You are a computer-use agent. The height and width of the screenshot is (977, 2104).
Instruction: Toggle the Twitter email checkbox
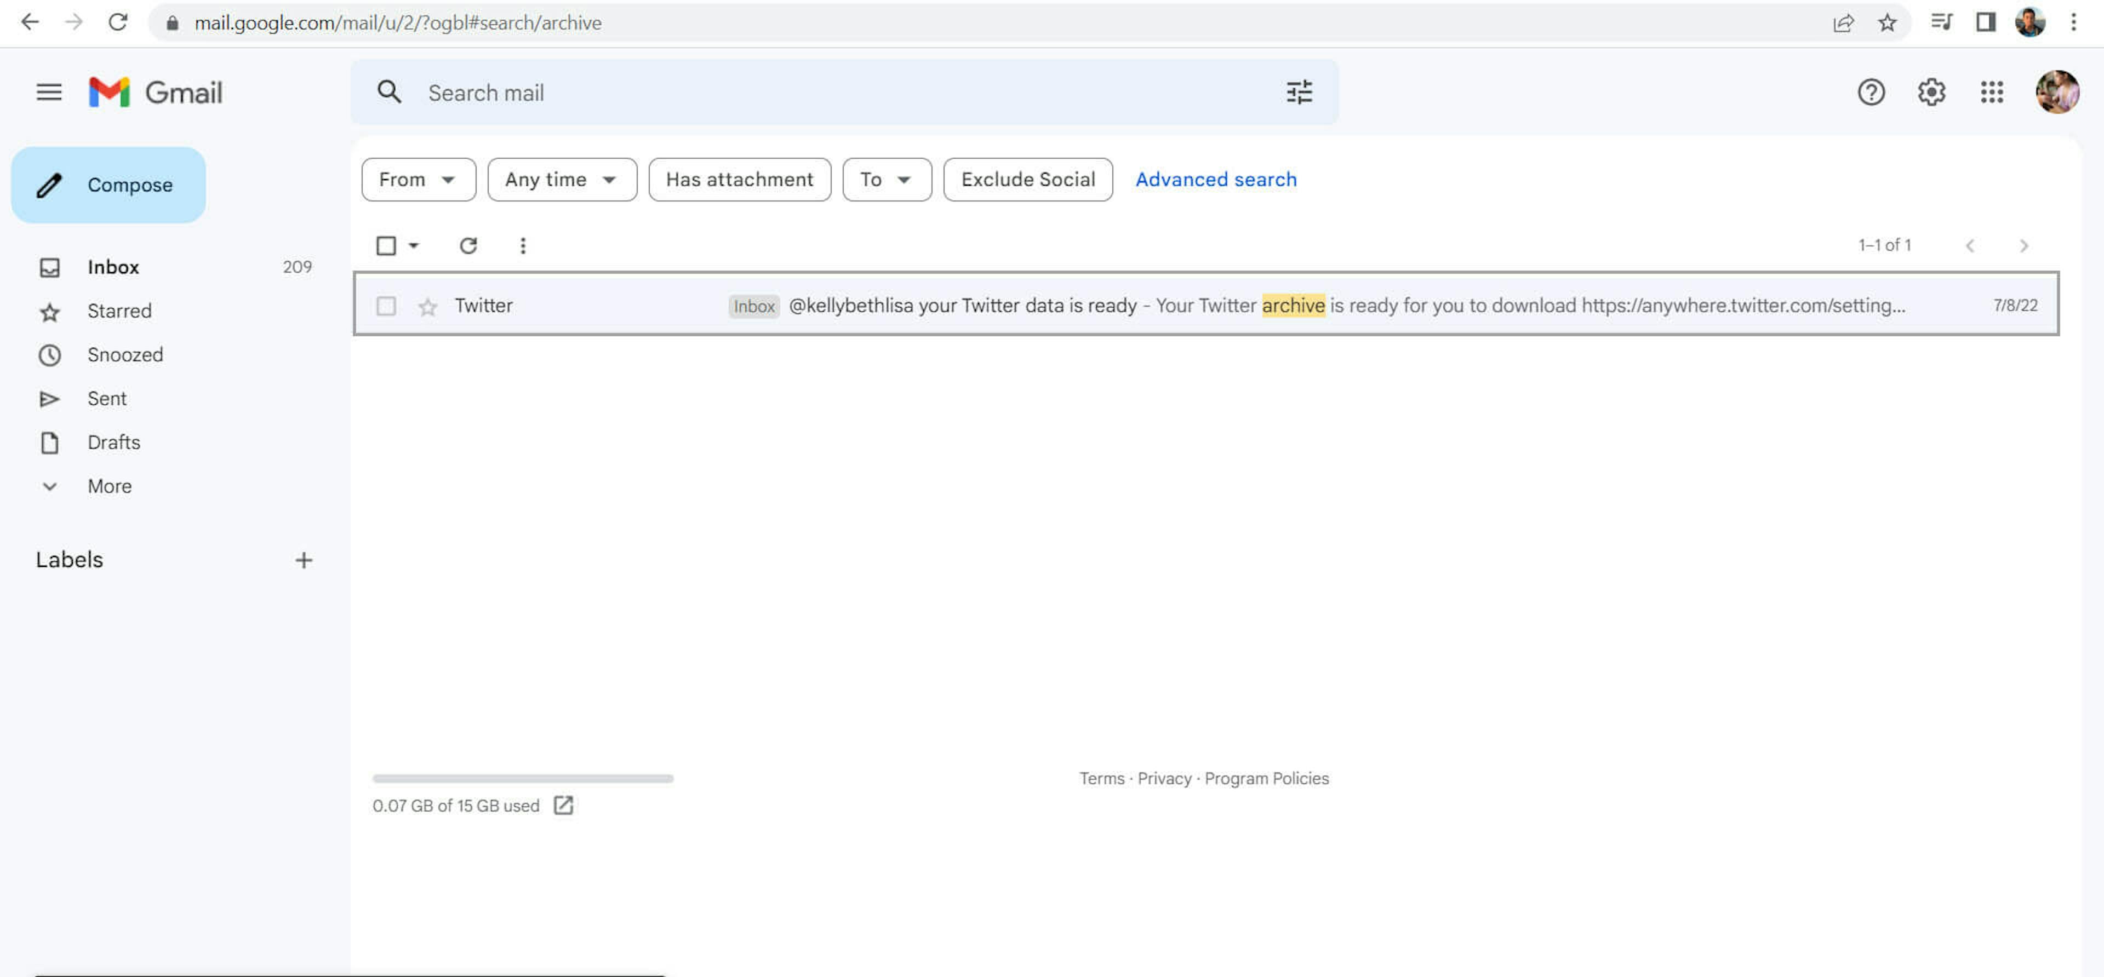[x=385, y=304]
